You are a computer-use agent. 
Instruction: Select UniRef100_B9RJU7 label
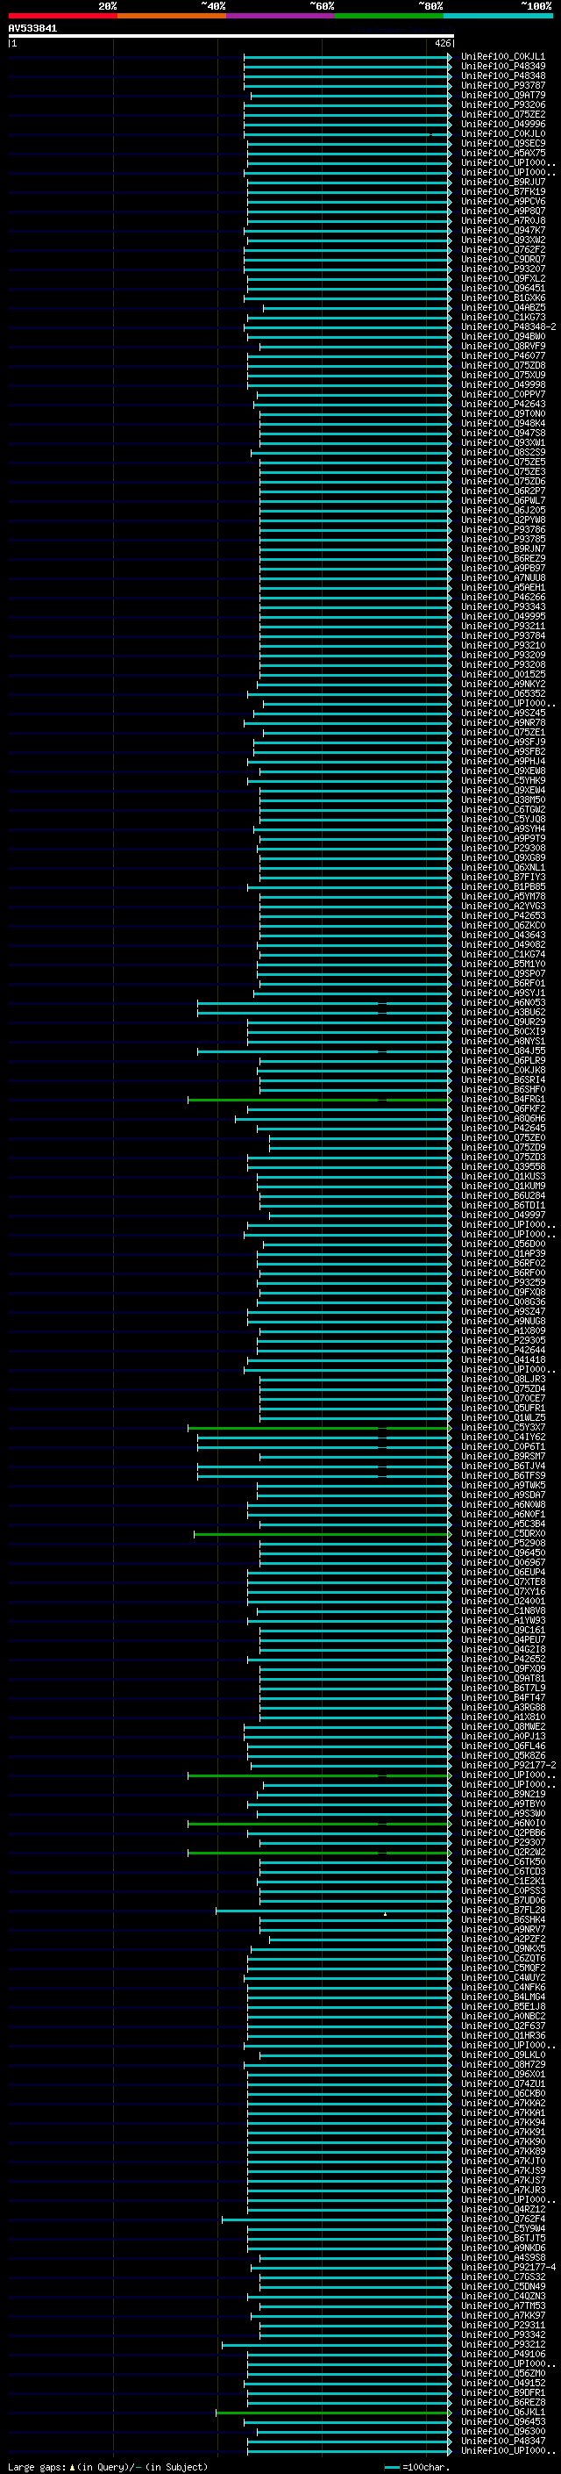click(502, 182)
